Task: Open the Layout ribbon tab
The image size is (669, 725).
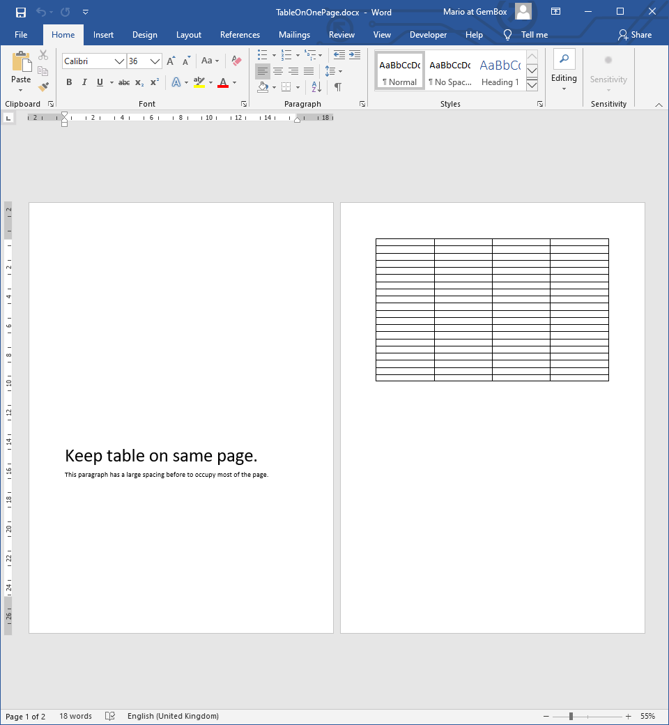Action: [188, 35]
